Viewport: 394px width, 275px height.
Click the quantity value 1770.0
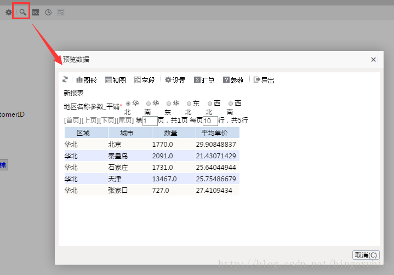(x=163, y=145)
